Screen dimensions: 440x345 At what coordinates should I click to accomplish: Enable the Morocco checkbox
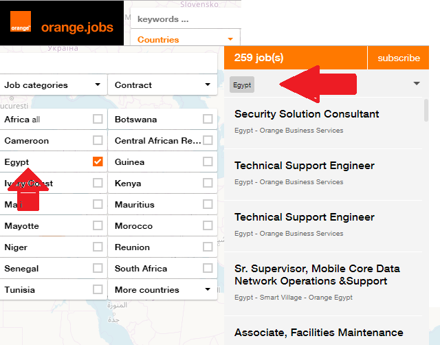208,225
